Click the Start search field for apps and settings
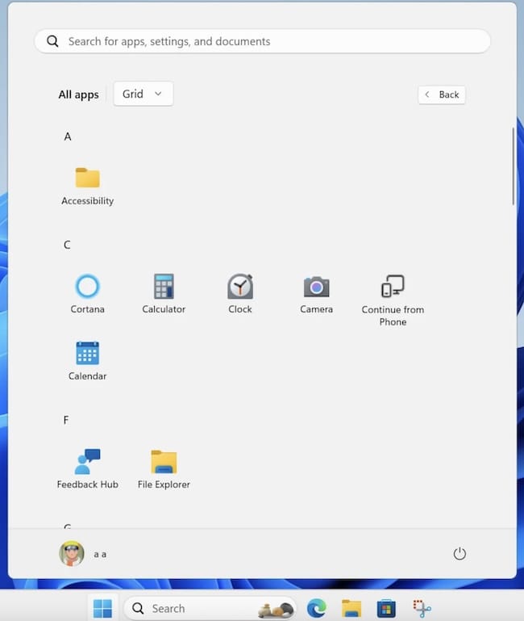Viewport: 524px width, 621px height. click(x=263, y=41)
